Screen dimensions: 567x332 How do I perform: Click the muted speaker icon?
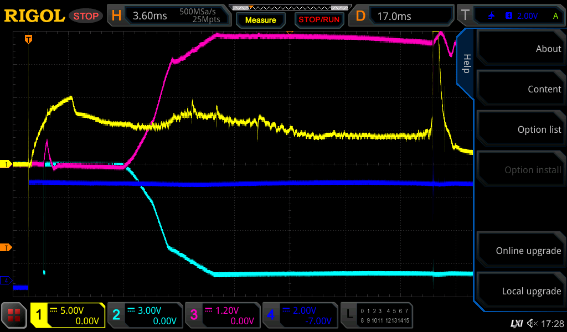click(532, 323)
